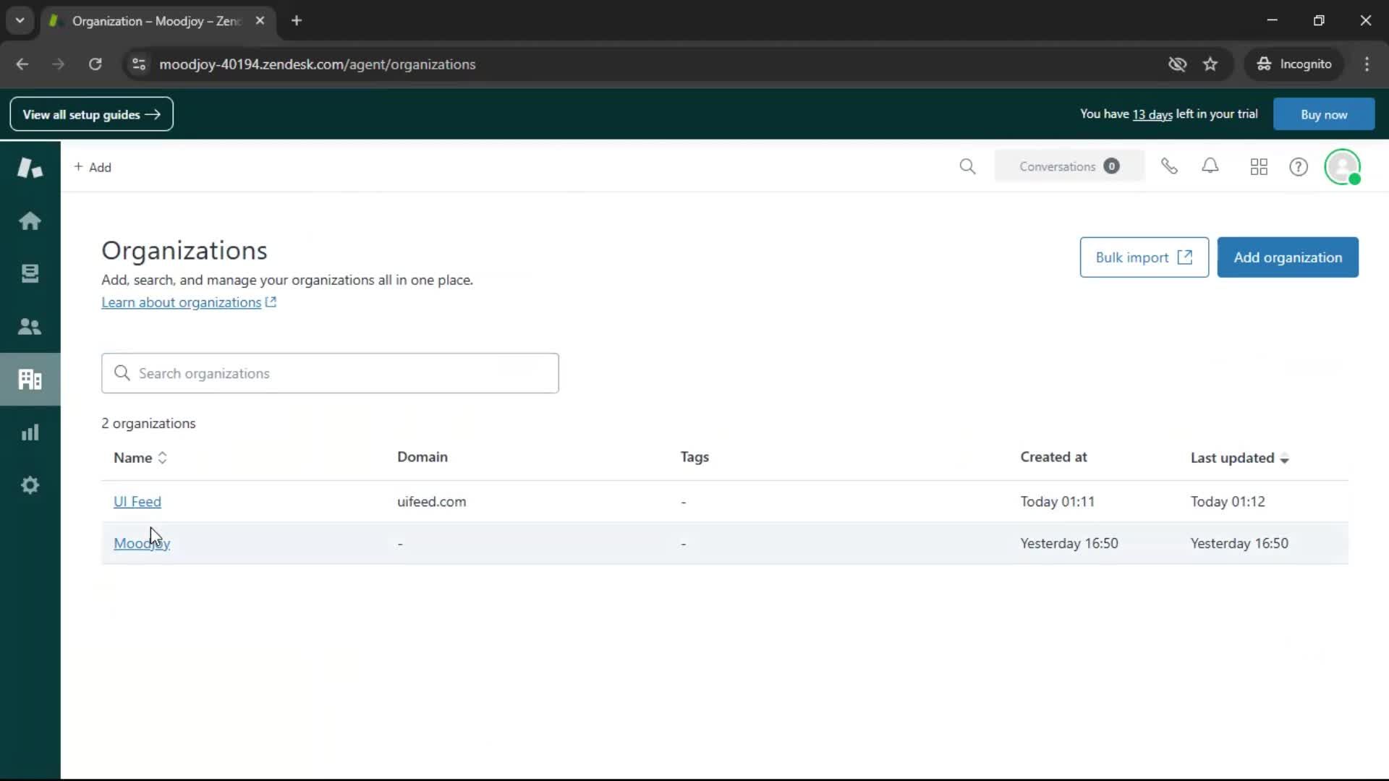Viewport: 1389px width, 781px height.
Task: Click the 2 organizations count text
Action: [148, 423]
